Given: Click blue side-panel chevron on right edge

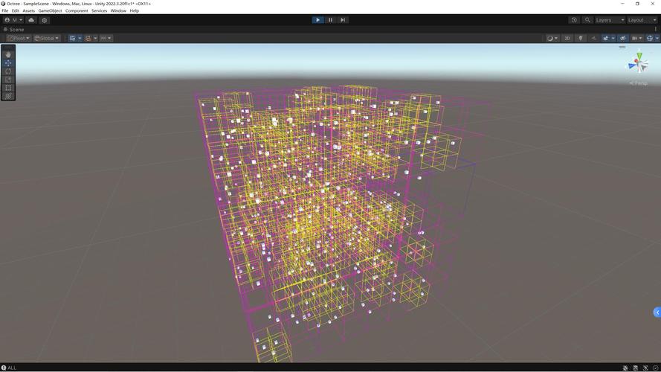Looking at the screenshot, I should 657,312.
